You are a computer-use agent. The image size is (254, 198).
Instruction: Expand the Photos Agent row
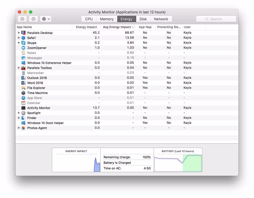coord(19,128)
